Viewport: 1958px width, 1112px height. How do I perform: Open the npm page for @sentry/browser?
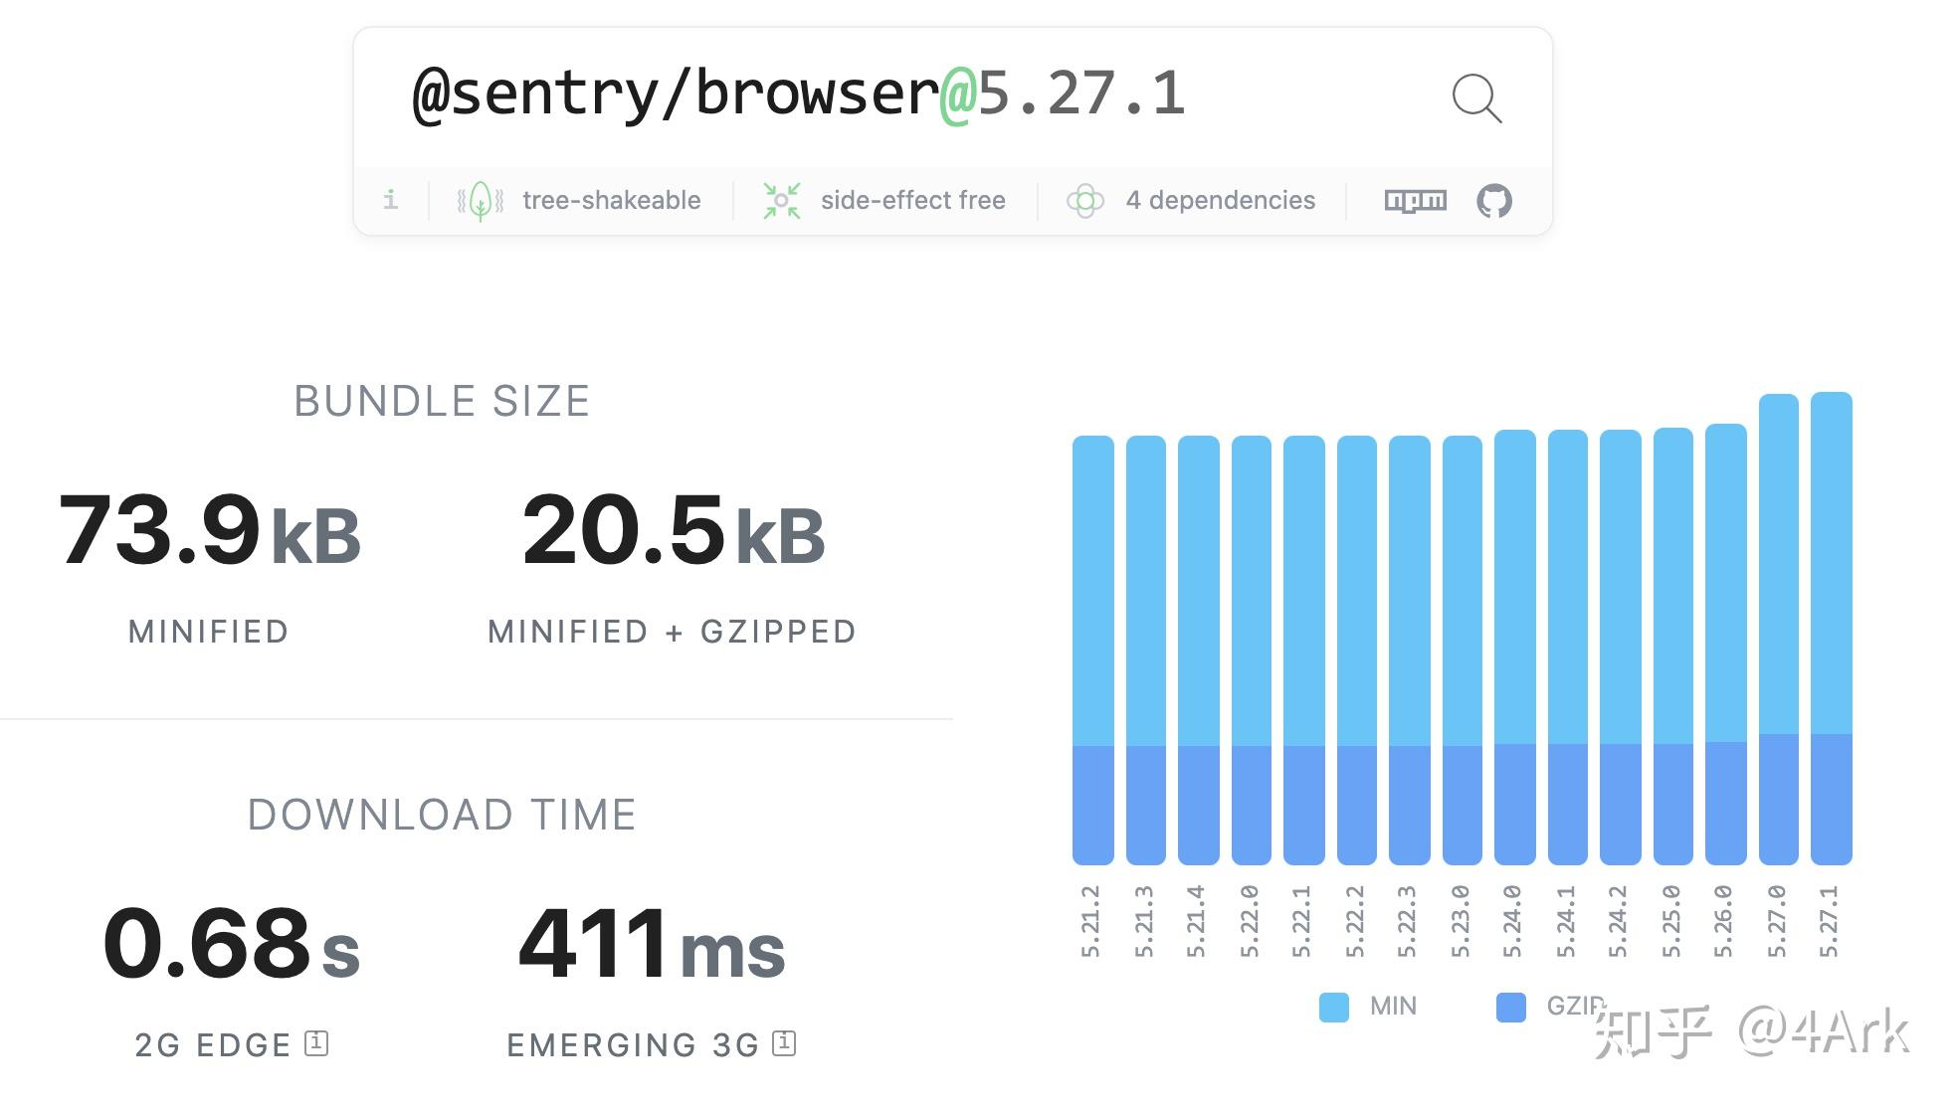pos(1415,200)
